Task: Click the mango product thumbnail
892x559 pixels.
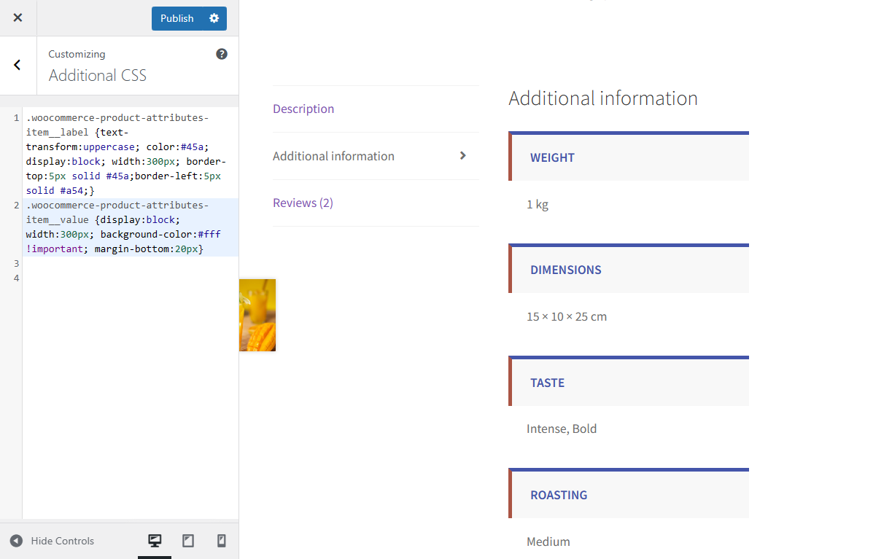Action: (257, 315)
